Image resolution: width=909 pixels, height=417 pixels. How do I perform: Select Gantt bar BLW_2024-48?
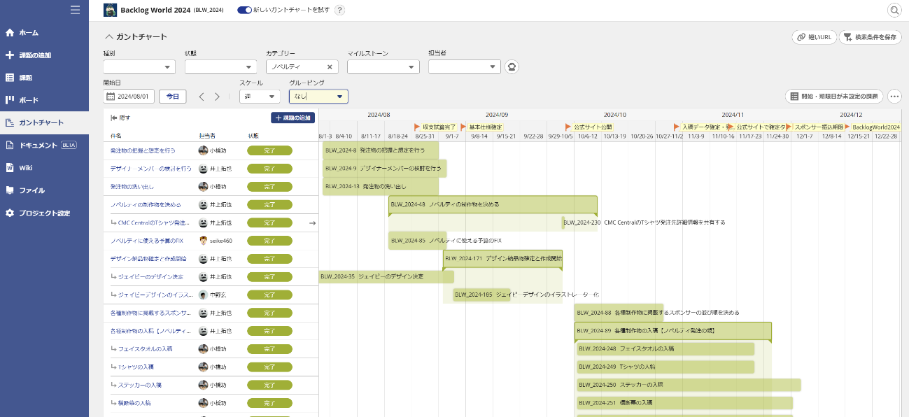[493, 204]
